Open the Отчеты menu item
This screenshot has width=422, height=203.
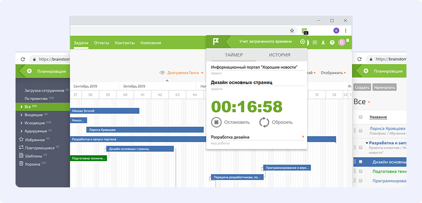pyautogui.click(x=102, y=43)
